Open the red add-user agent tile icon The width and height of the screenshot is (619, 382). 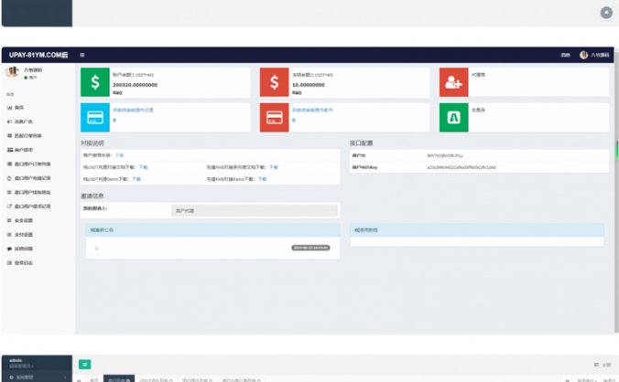(453, 82)
